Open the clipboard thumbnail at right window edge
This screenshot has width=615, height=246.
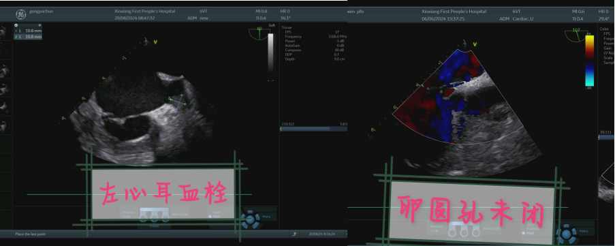pos(606,183)
